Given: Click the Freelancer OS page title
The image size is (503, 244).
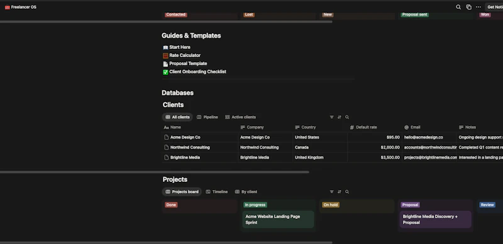Looking at the screenshot, I should (24, 7).
